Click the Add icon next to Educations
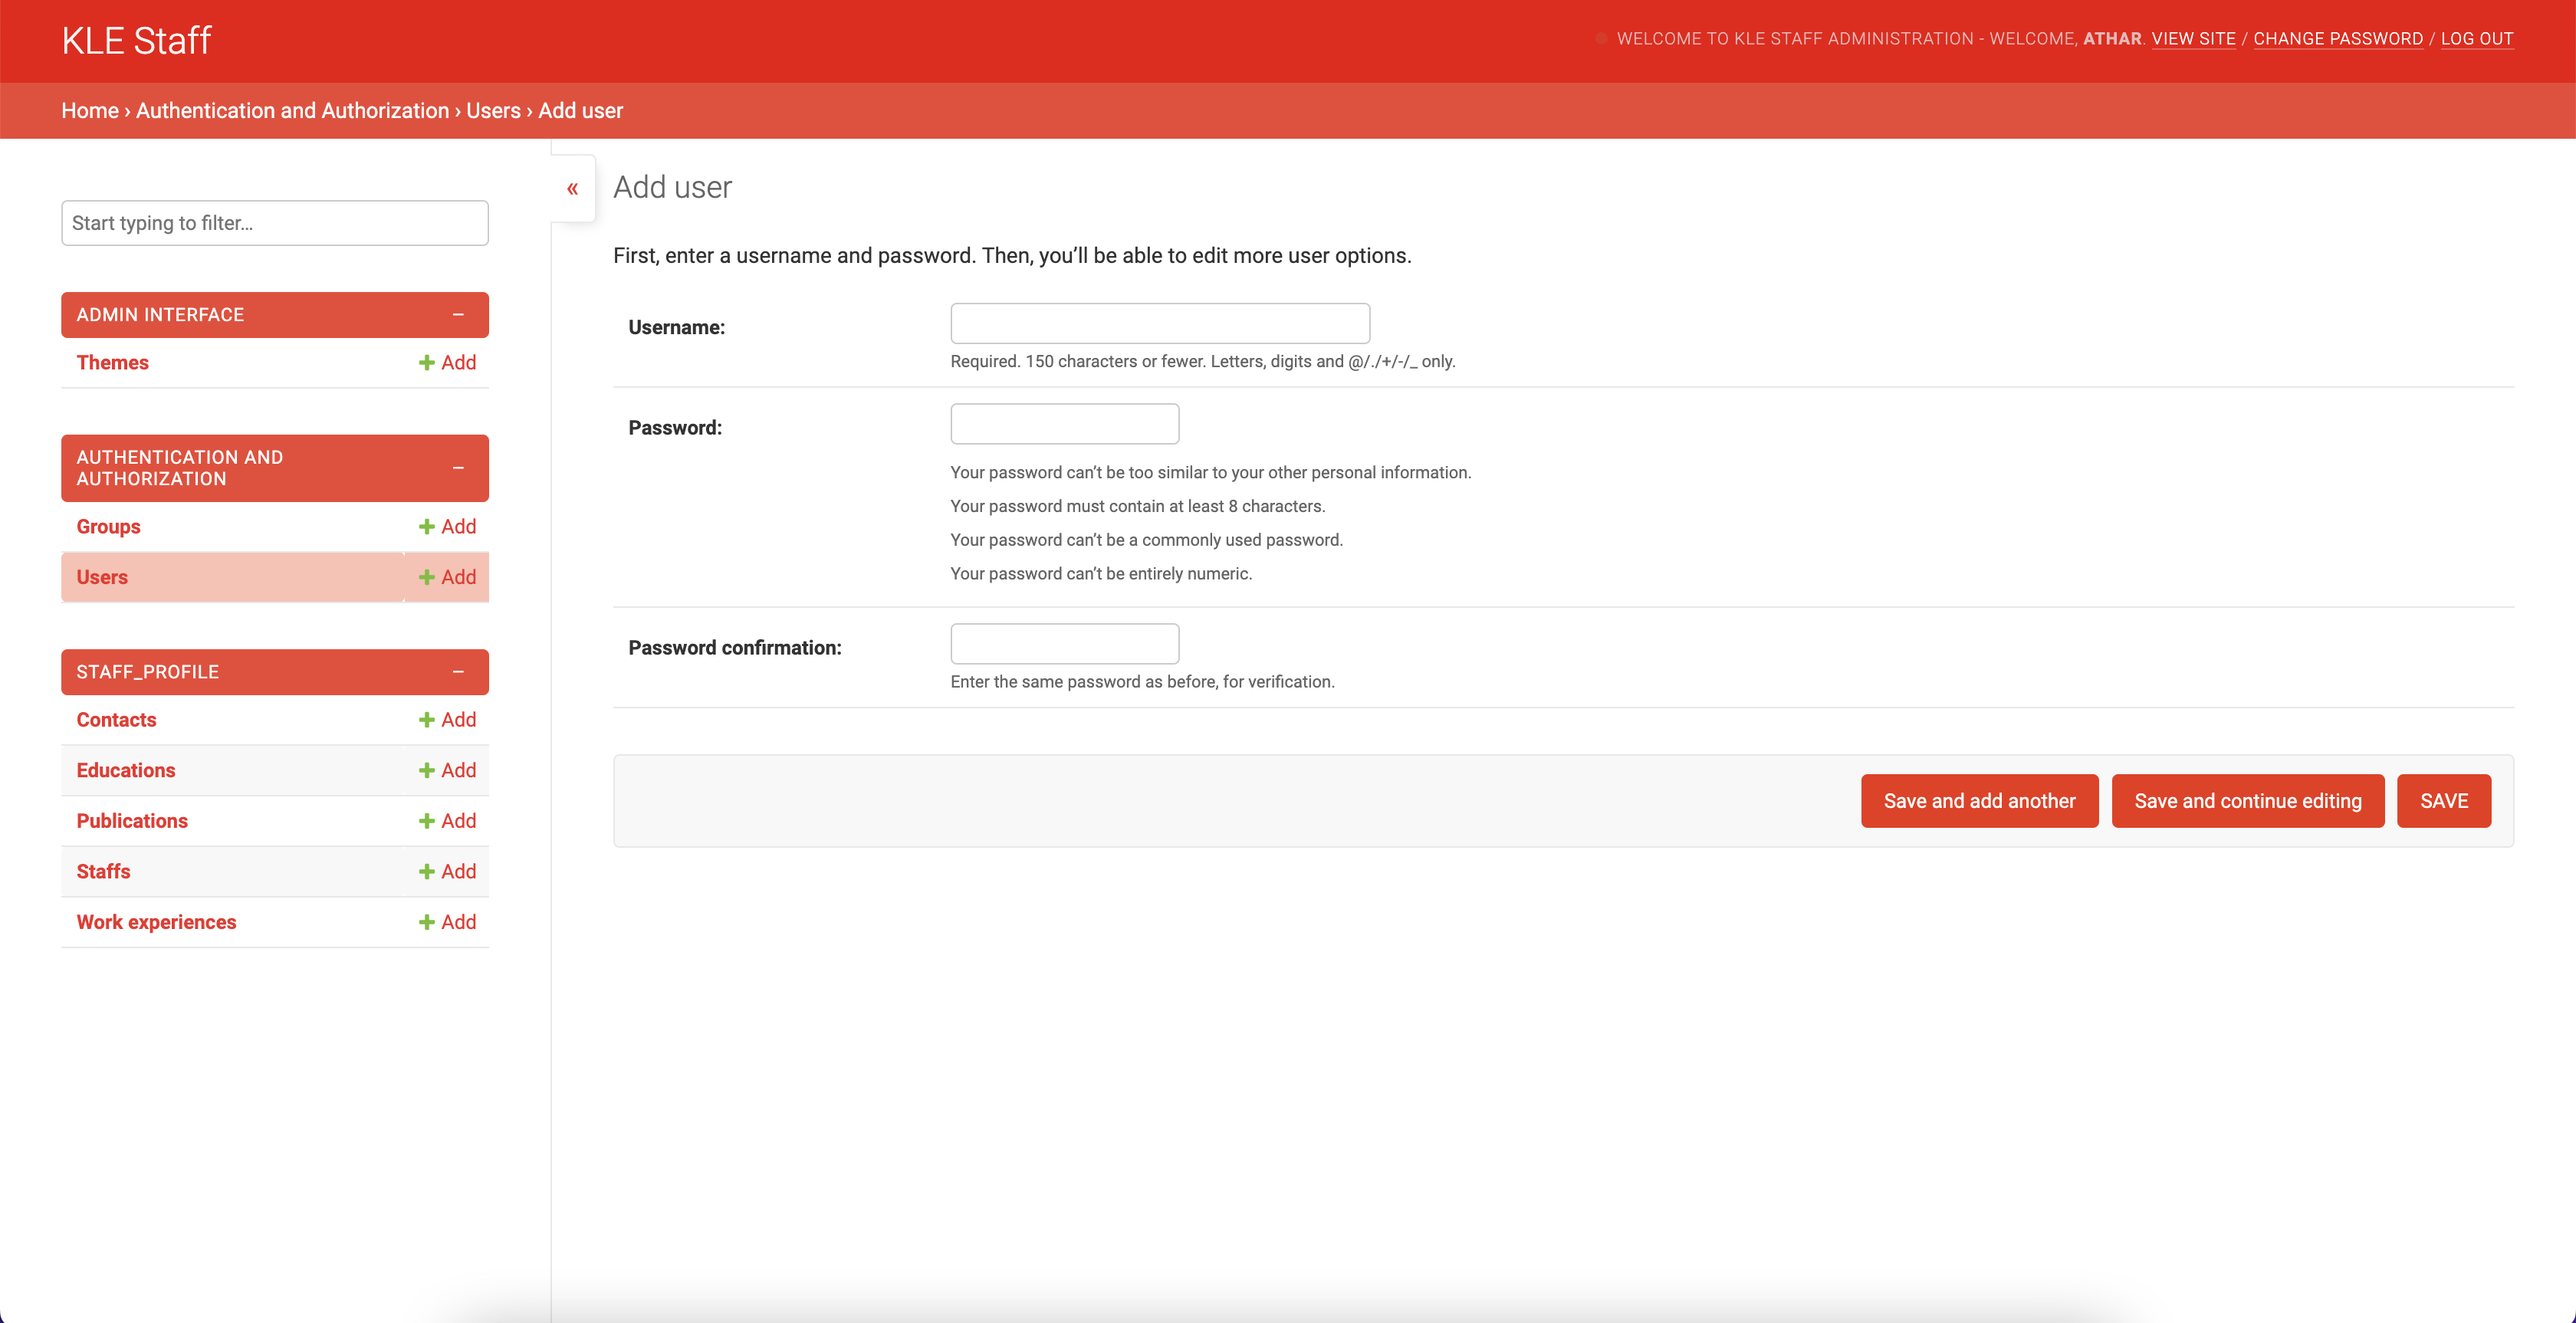The height and width of the screenshot is (1323, 2576). pyautogui.click(x=446, y=770)
